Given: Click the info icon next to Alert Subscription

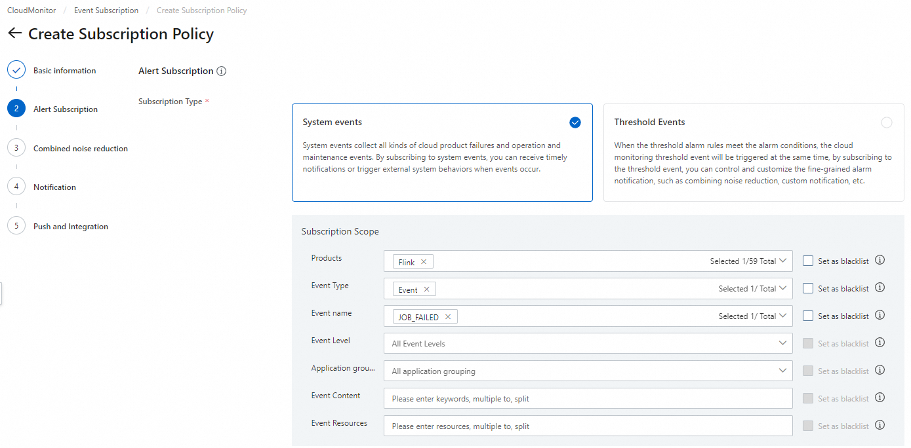Looking at the screenshot, I should pyautogui.click(x=222, y=71).
